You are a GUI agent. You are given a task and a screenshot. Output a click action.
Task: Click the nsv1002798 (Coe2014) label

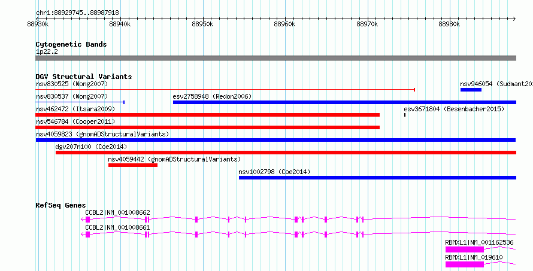274,172
